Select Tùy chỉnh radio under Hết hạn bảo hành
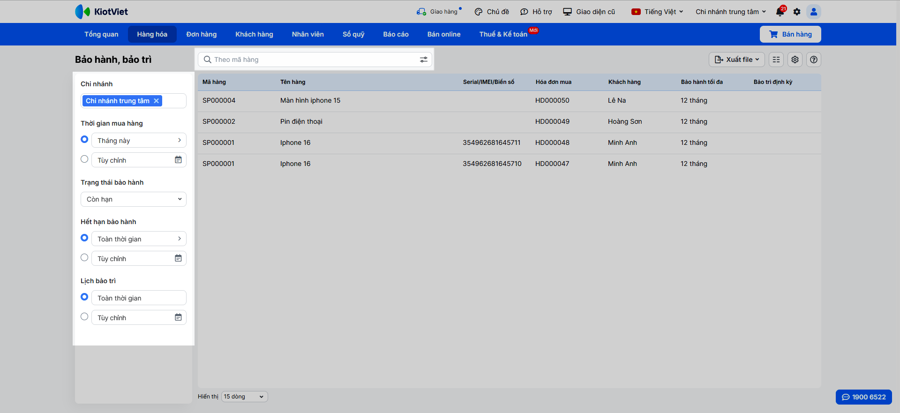This screenshot has height=413, width=900. click(84, 257)
